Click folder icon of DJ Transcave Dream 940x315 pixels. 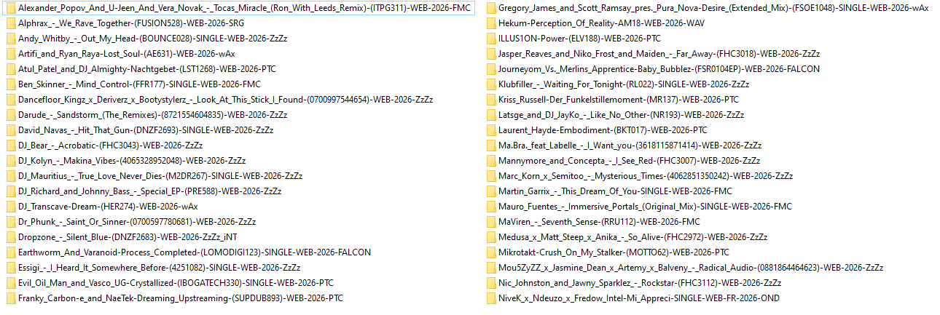[x=10, y=207]
